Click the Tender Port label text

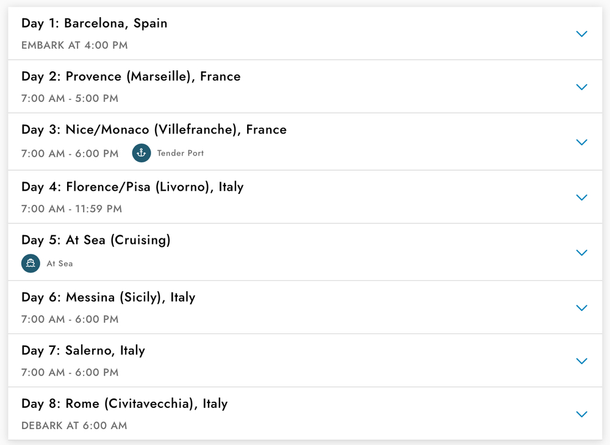click(181, 153)
